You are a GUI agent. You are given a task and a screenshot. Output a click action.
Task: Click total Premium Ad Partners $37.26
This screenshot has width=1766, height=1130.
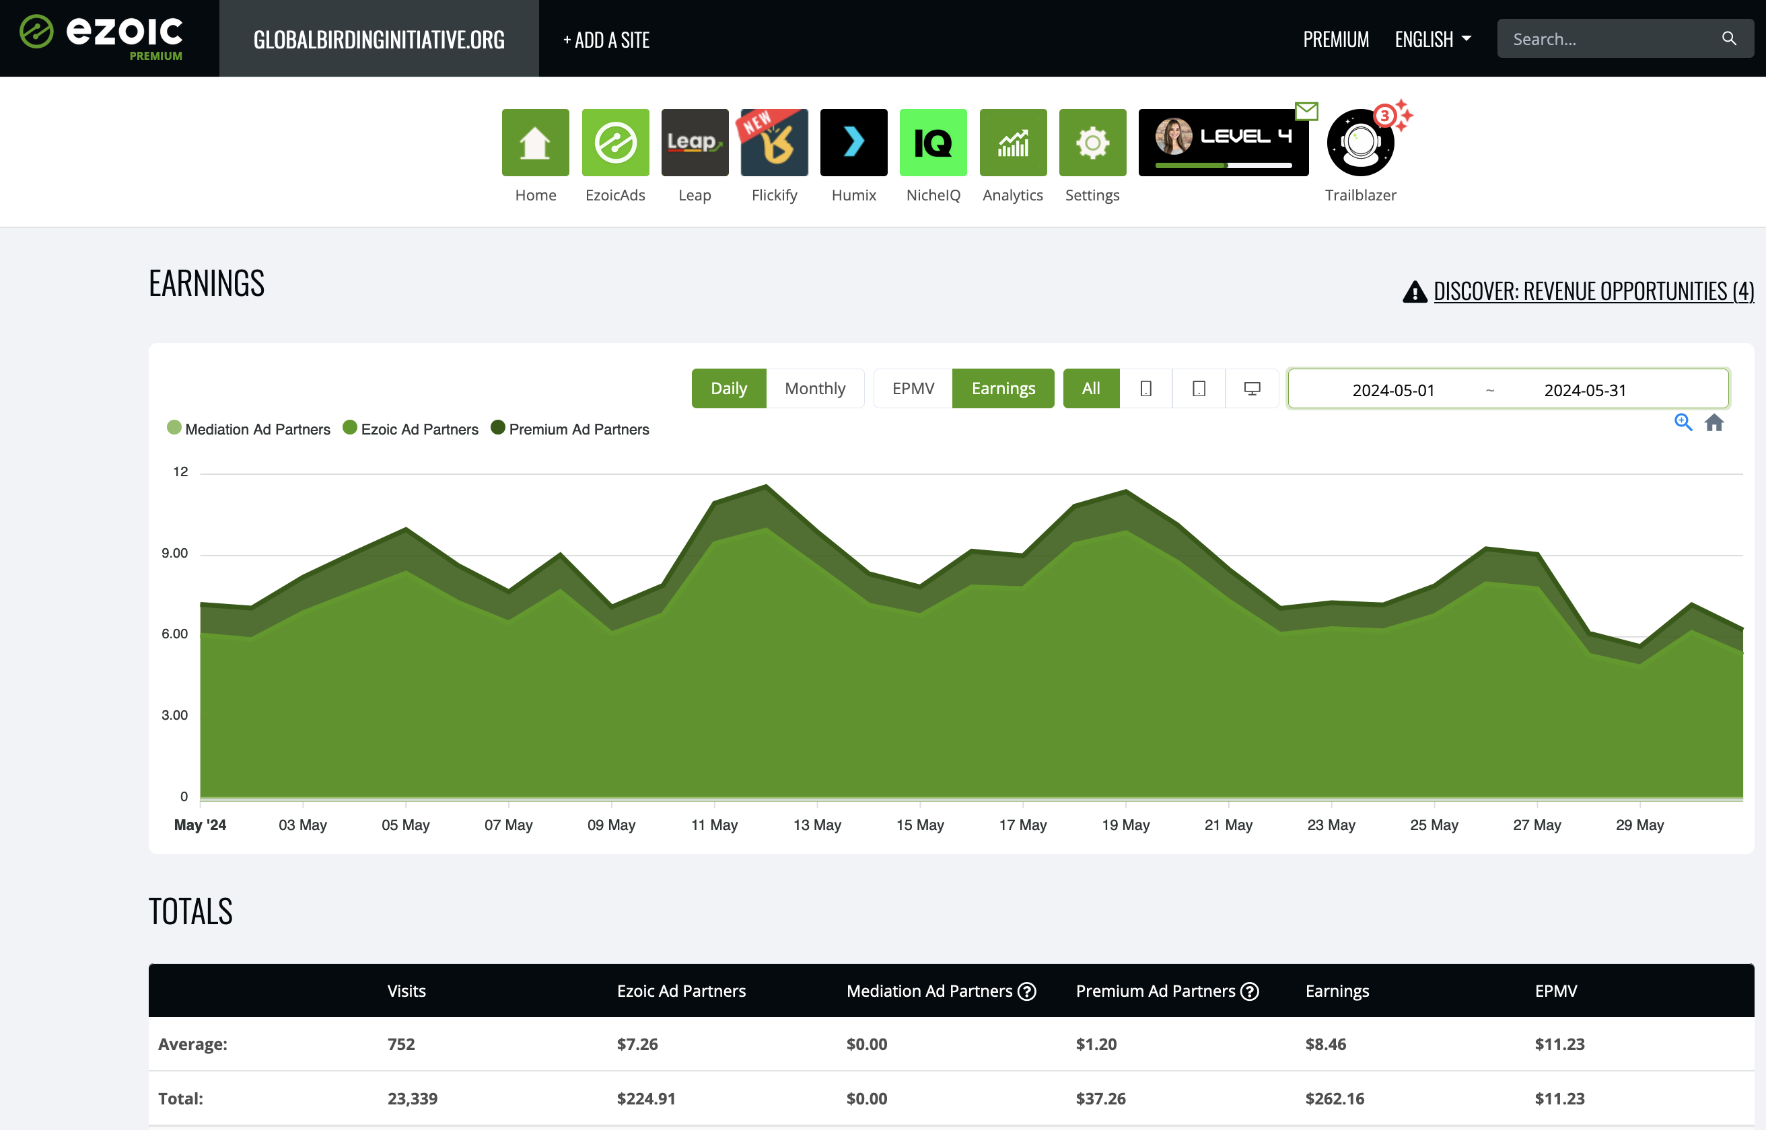pos(1100,1098)
